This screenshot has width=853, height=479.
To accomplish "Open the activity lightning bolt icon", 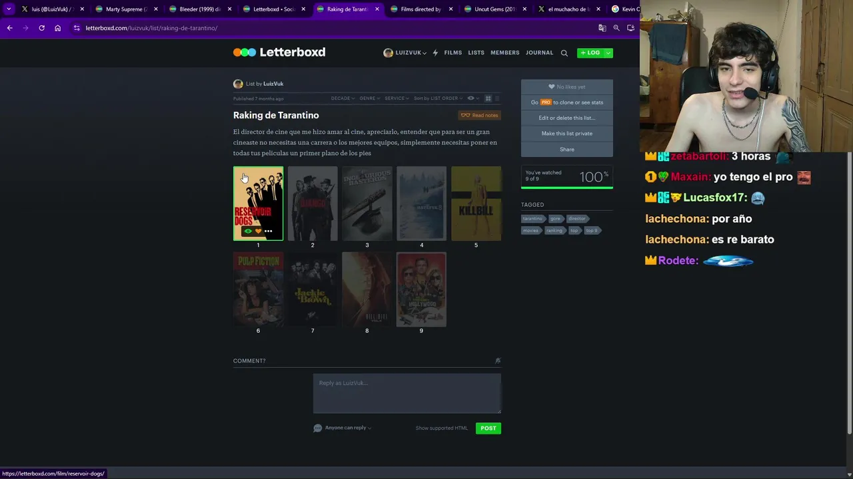I will pyautogui.click(x=435, y=53).
